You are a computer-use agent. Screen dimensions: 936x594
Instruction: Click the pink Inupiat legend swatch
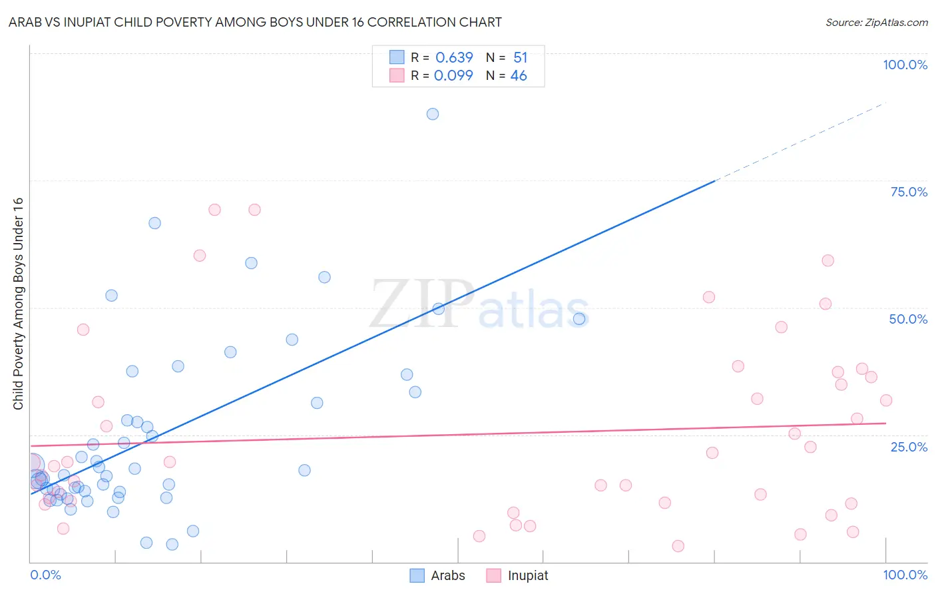point(493,575)
